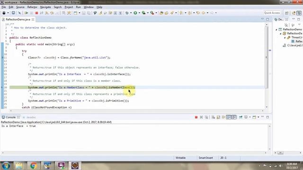Click red Terminate button in Console toolbar
Viewport: 303px width, 170px height.
click(196, 117)
